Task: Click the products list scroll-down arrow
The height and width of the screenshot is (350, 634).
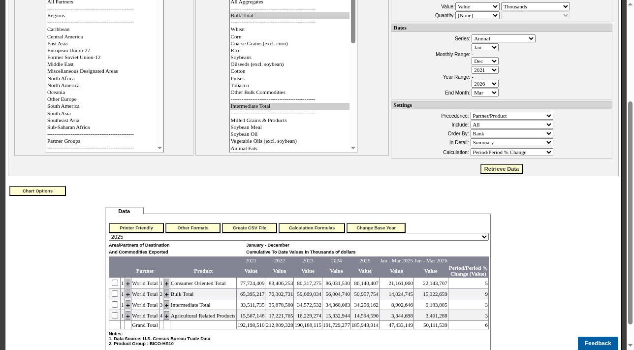Action: [x=353, y=148]
